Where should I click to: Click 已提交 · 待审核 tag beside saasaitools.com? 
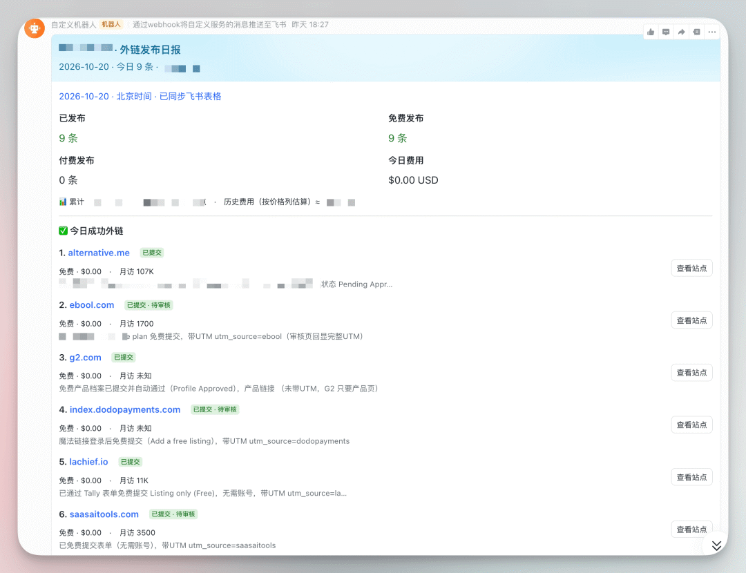[x=173, y=514]
